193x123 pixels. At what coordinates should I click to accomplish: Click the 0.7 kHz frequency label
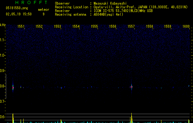pyautogui.click(x=3, y=101)
